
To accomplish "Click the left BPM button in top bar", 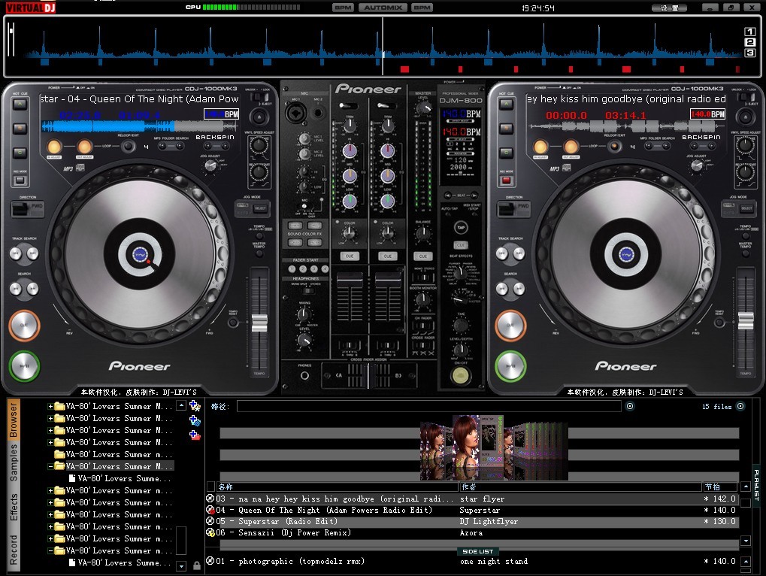I will (343, 8).
